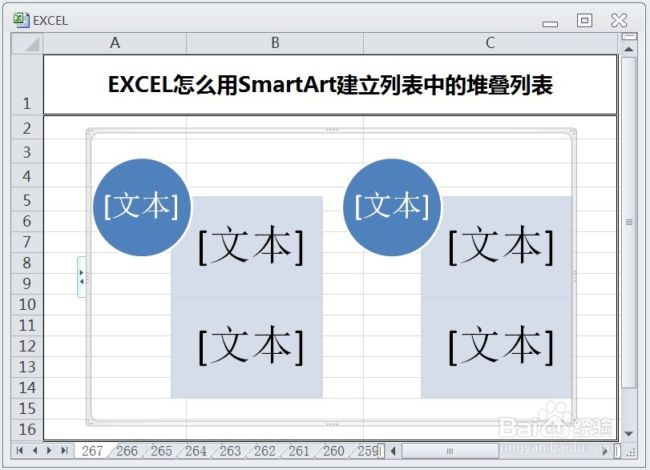
Task: Click SmartArt frame bottom resize handle
Action: coord(332,424)
